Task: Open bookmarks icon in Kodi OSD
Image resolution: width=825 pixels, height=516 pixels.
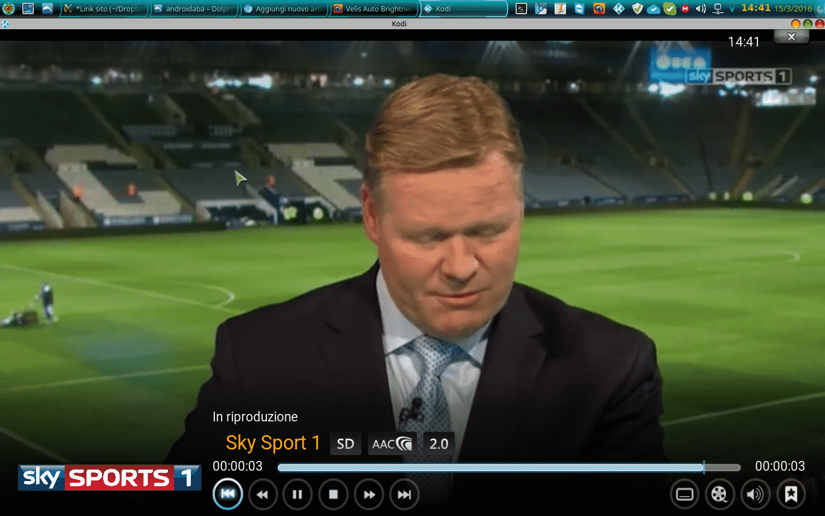Action: (791, 494)
